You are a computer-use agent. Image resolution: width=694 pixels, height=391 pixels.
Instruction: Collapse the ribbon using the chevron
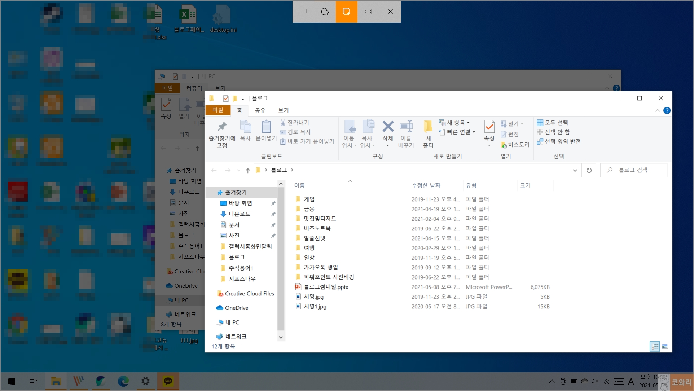click(657, 110)
